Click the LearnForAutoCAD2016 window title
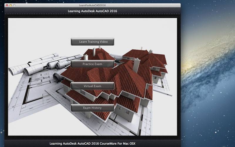Screen dimensions: 235x147 92,5
